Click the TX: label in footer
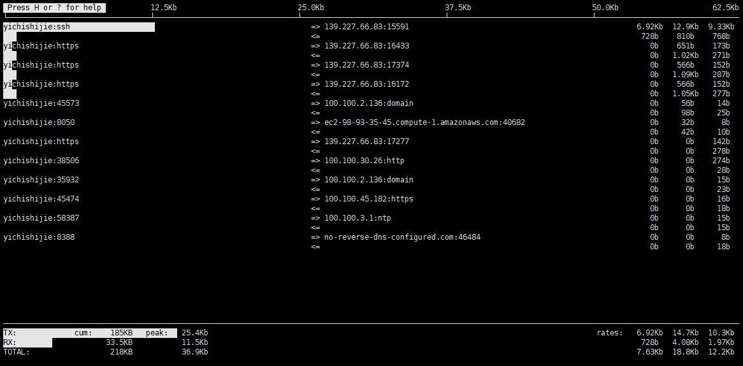Viewport: 743px width, 366px height. (10, 333)
